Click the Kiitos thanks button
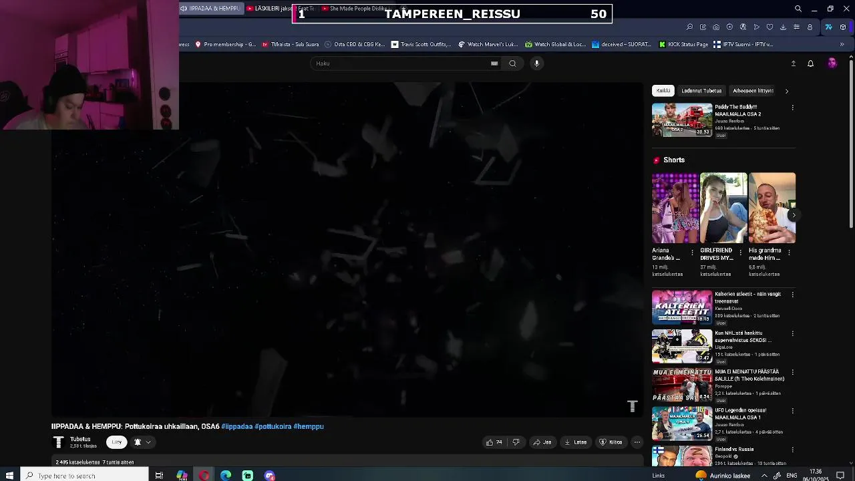 pyautogui.click(x=611, y=442)
